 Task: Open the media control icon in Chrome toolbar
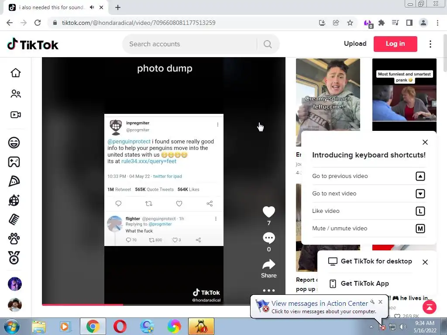pos(395,23)
